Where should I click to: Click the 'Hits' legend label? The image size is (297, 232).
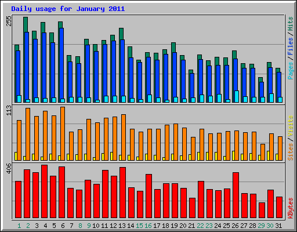click(x=290, y=24)
